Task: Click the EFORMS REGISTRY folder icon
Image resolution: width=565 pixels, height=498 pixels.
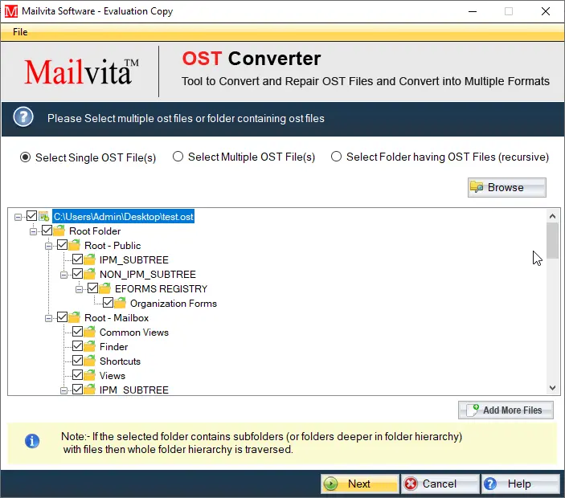Action: tap(104, 288)
